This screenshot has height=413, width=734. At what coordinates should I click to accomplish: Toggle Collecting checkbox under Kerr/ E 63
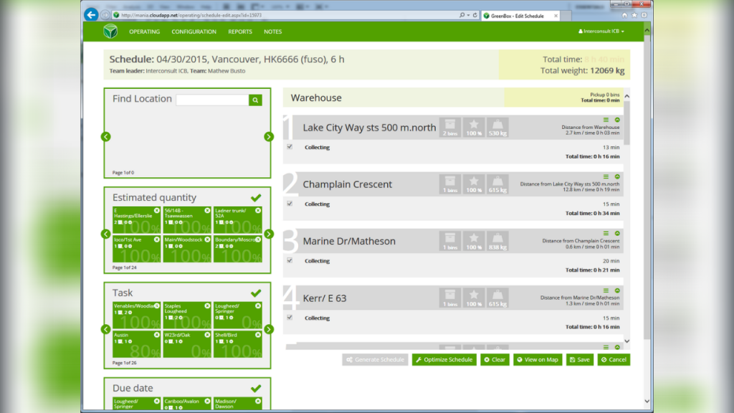tap(290, 317)
